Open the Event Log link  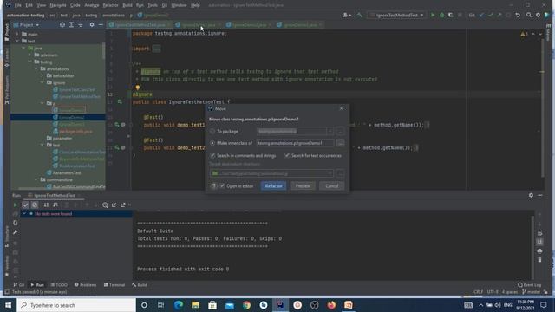(529, 285)
